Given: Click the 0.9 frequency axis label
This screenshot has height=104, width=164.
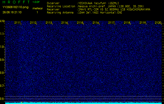Looking at the screenshot, I should (2, 60).
